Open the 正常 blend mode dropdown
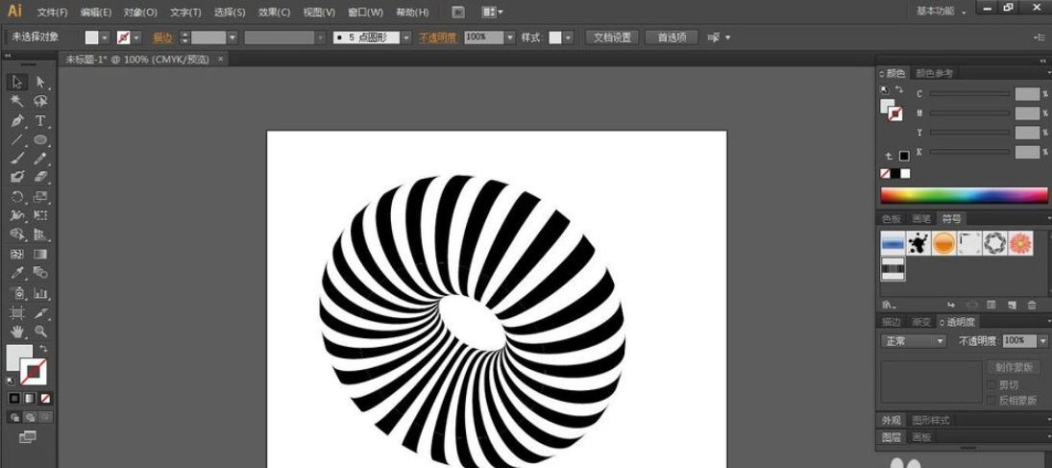 click(913, 341)
